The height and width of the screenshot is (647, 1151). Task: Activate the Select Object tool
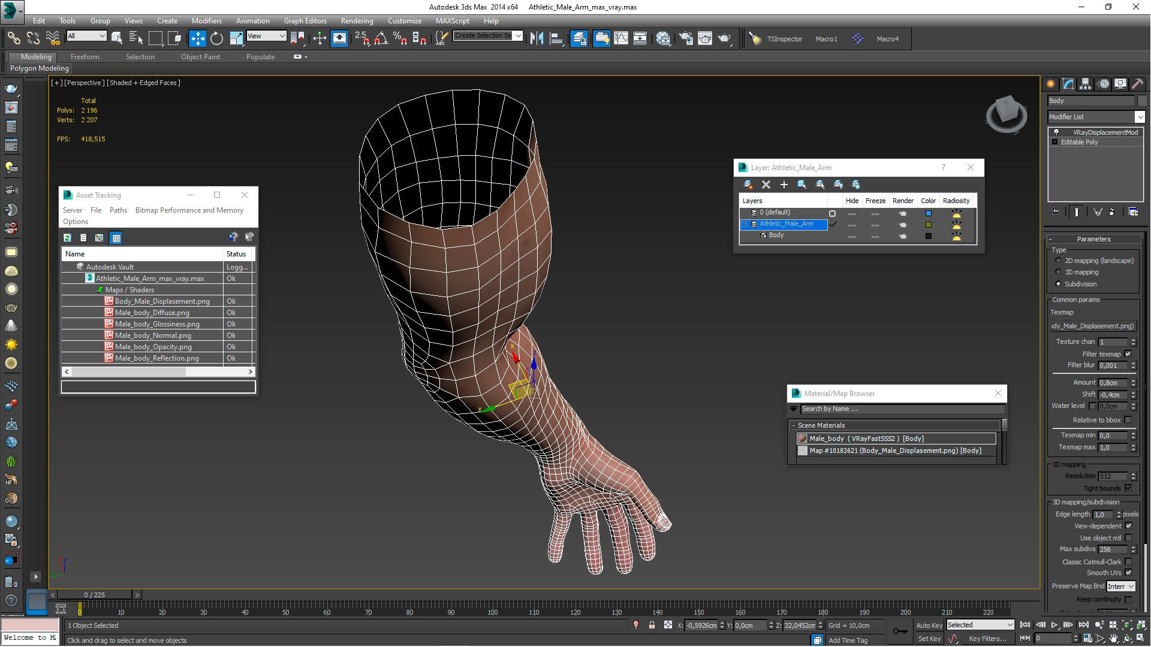117,38
